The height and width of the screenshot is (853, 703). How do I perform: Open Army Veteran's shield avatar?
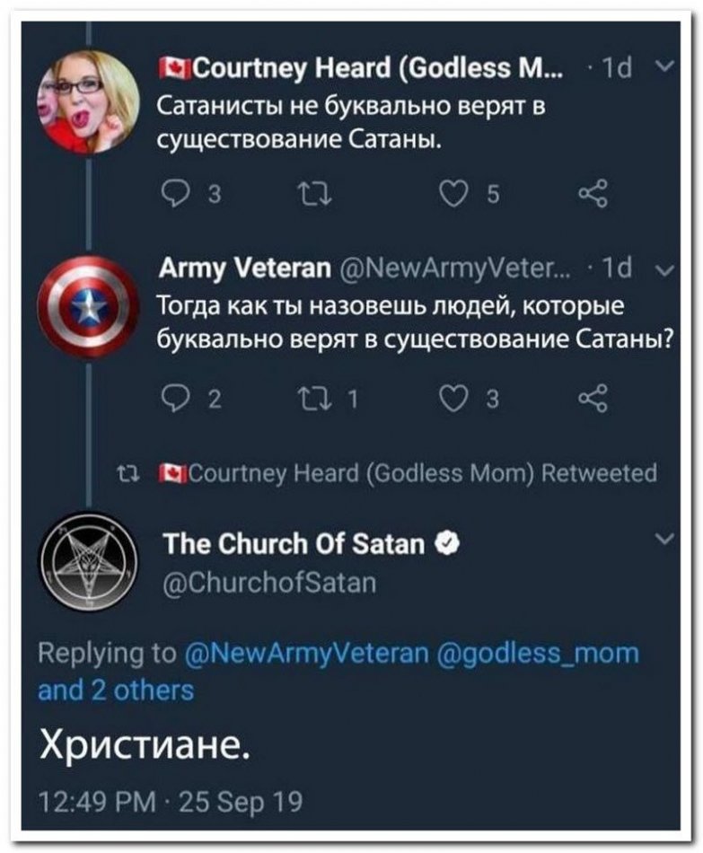tap(89, 307)
